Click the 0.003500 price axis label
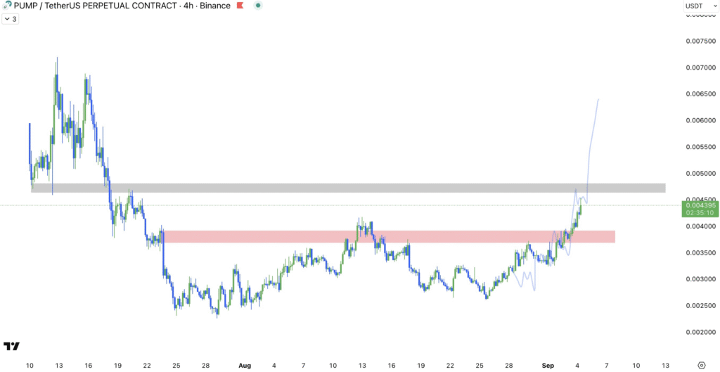Screen dimensions: 720x372 point(701,252)
